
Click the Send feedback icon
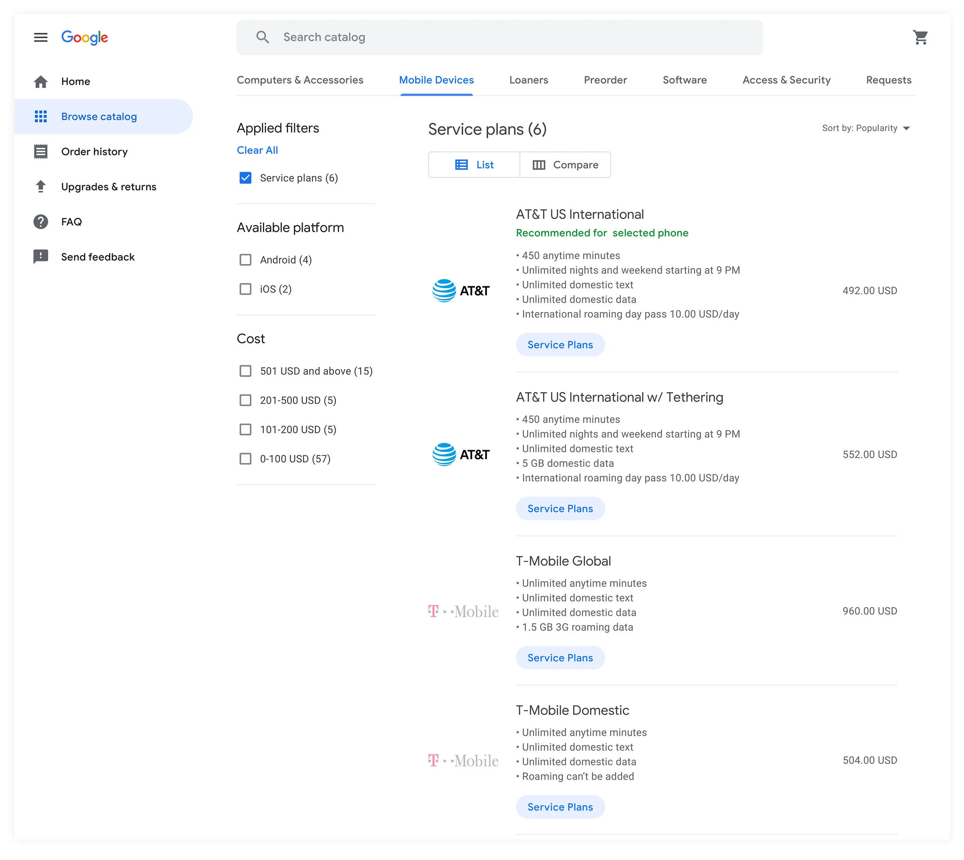pyautogui.click(x=40, y=257)
